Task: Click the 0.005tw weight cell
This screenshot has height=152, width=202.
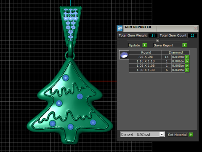Action: (x=178, y=65)
